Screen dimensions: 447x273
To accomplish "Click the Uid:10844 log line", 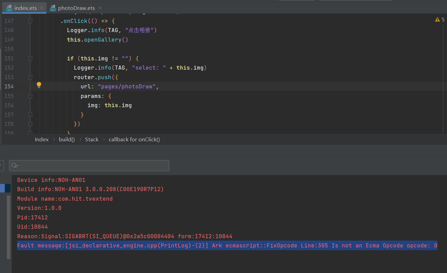I will pyautogui.click(x=32, y=227).
